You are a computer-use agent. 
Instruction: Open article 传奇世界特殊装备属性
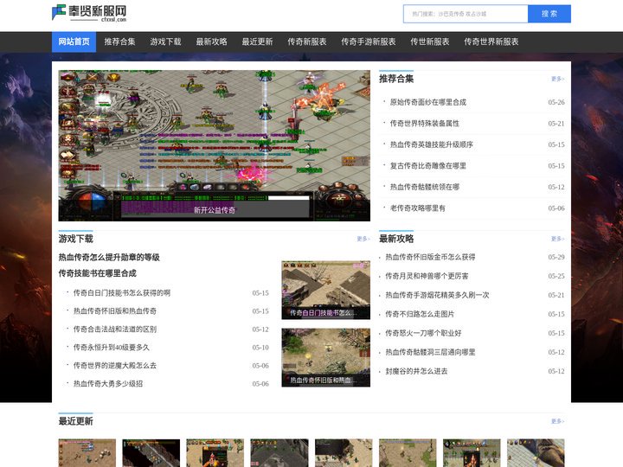[424, 124]
